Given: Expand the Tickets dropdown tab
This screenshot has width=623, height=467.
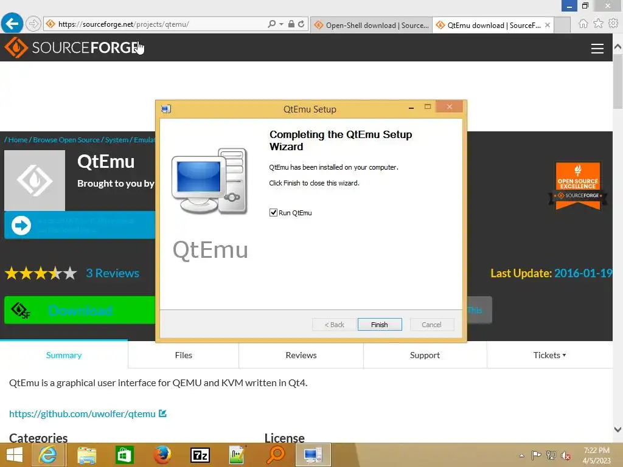Looking at the screenshot, I should click(x=549, y=355).
